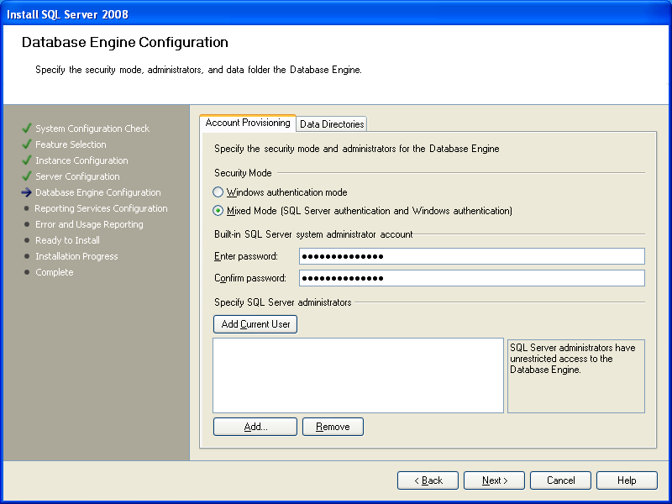Click the Reporting Services Configuration step
Image resolution: width=672 pixels, height=504 pixels.
(x=101, y=208)
